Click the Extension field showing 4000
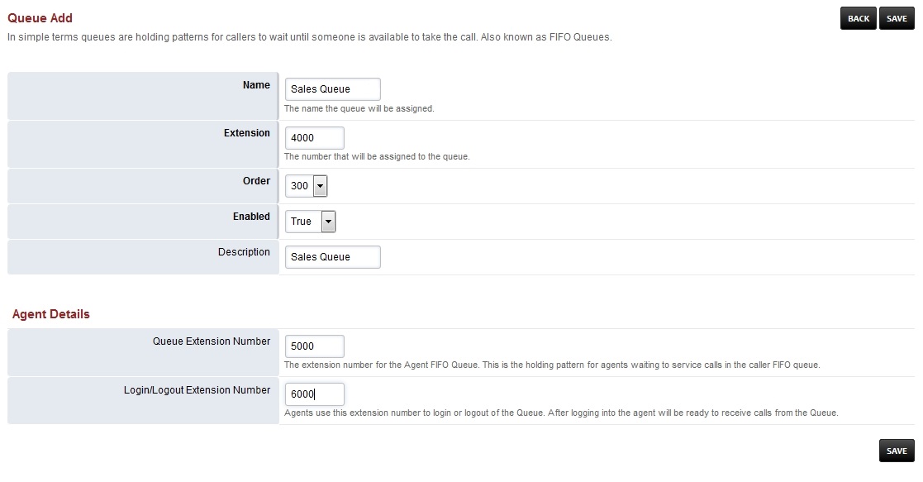Image resolution: width=923 pixels, height=482 pixels. coord(314,138)
